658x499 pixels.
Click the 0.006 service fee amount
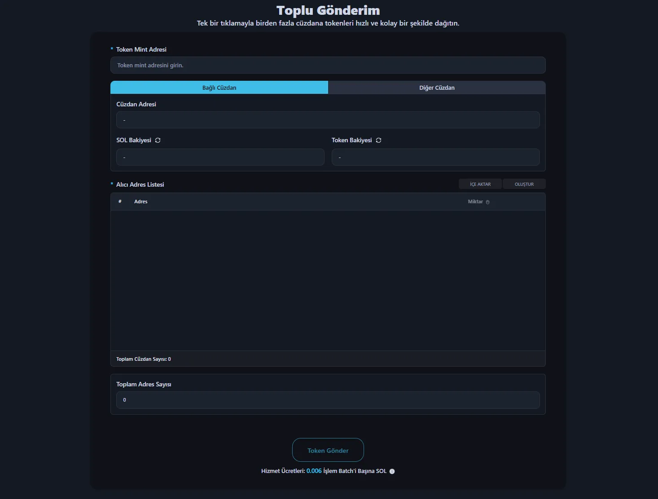tap(314, 471)
